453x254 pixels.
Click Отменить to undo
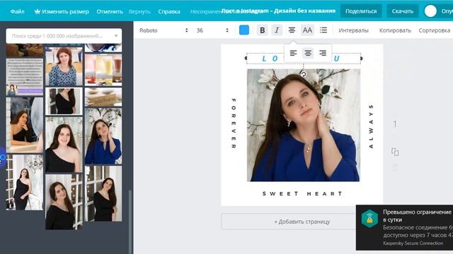click(x=110, y=11)
